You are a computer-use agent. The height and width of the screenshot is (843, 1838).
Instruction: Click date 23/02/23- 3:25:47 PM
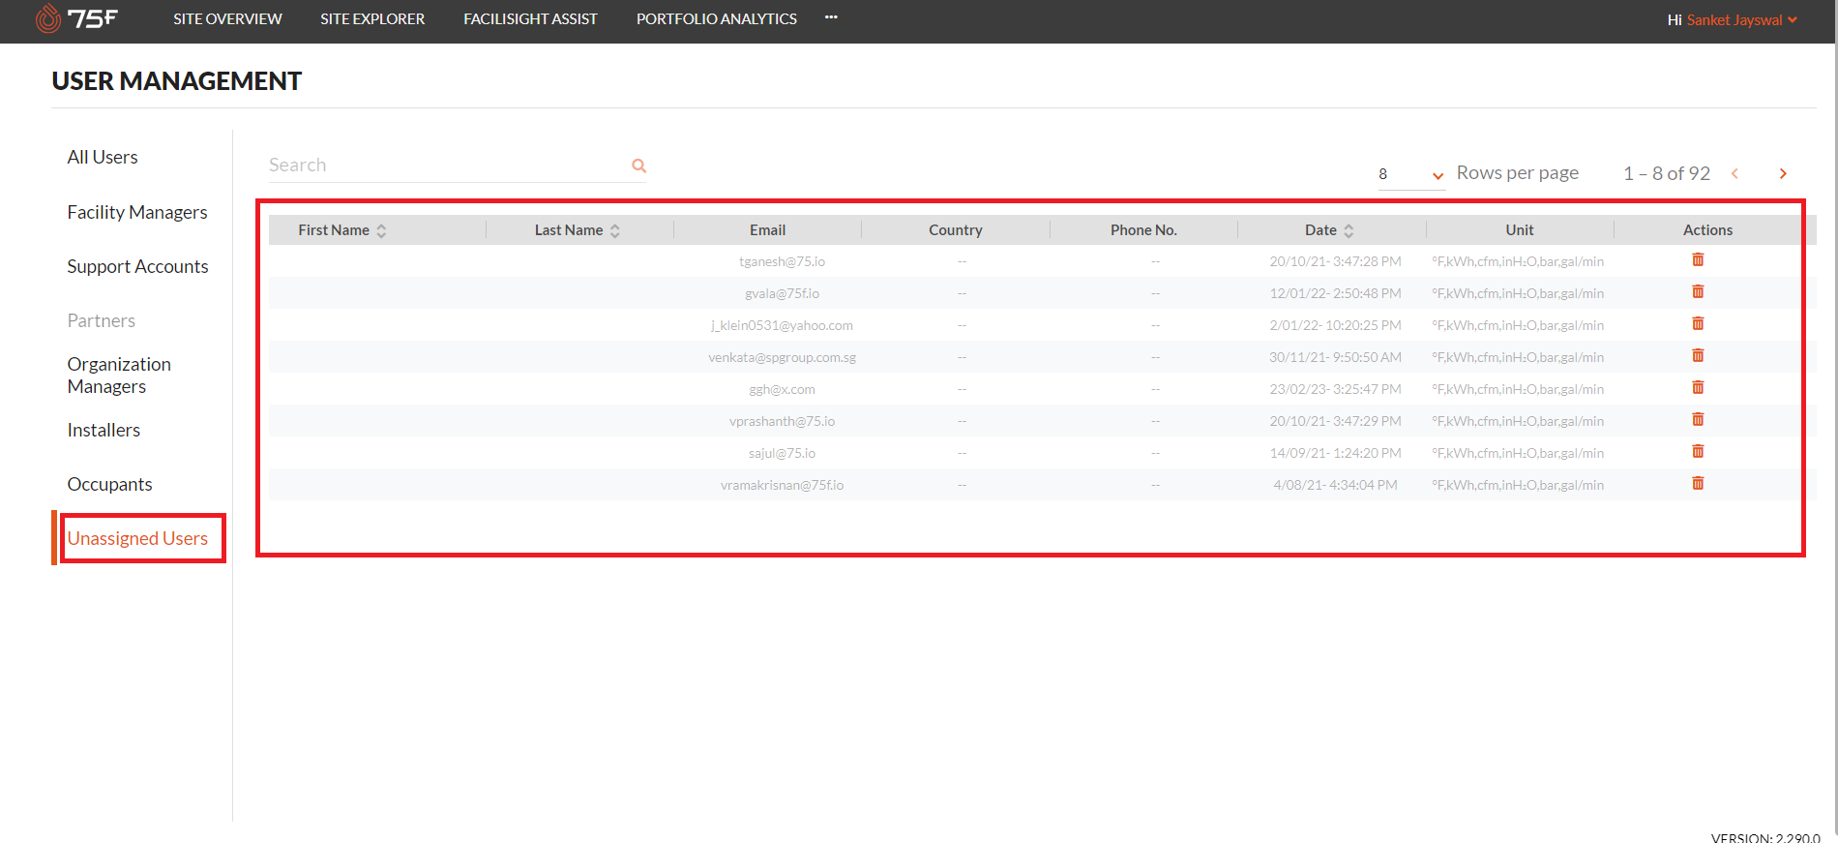[x=1335, y=389]
